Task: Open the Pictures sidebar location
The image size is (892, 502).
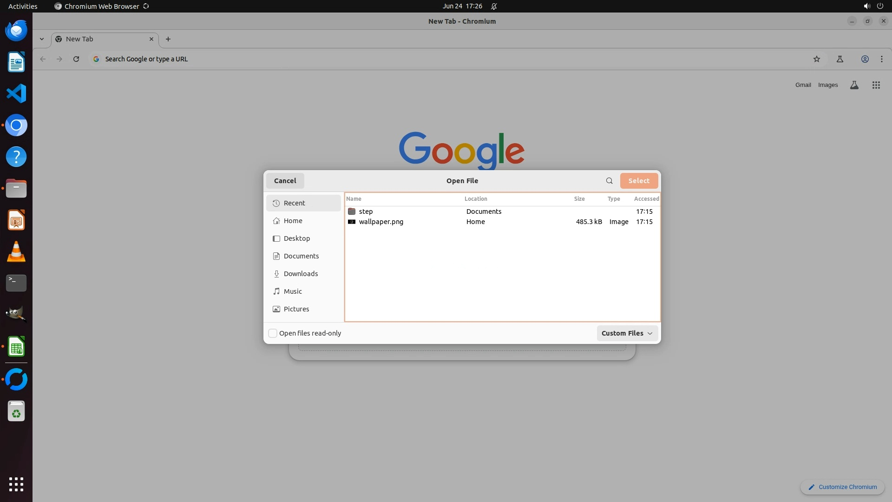Action: (296, 309)
